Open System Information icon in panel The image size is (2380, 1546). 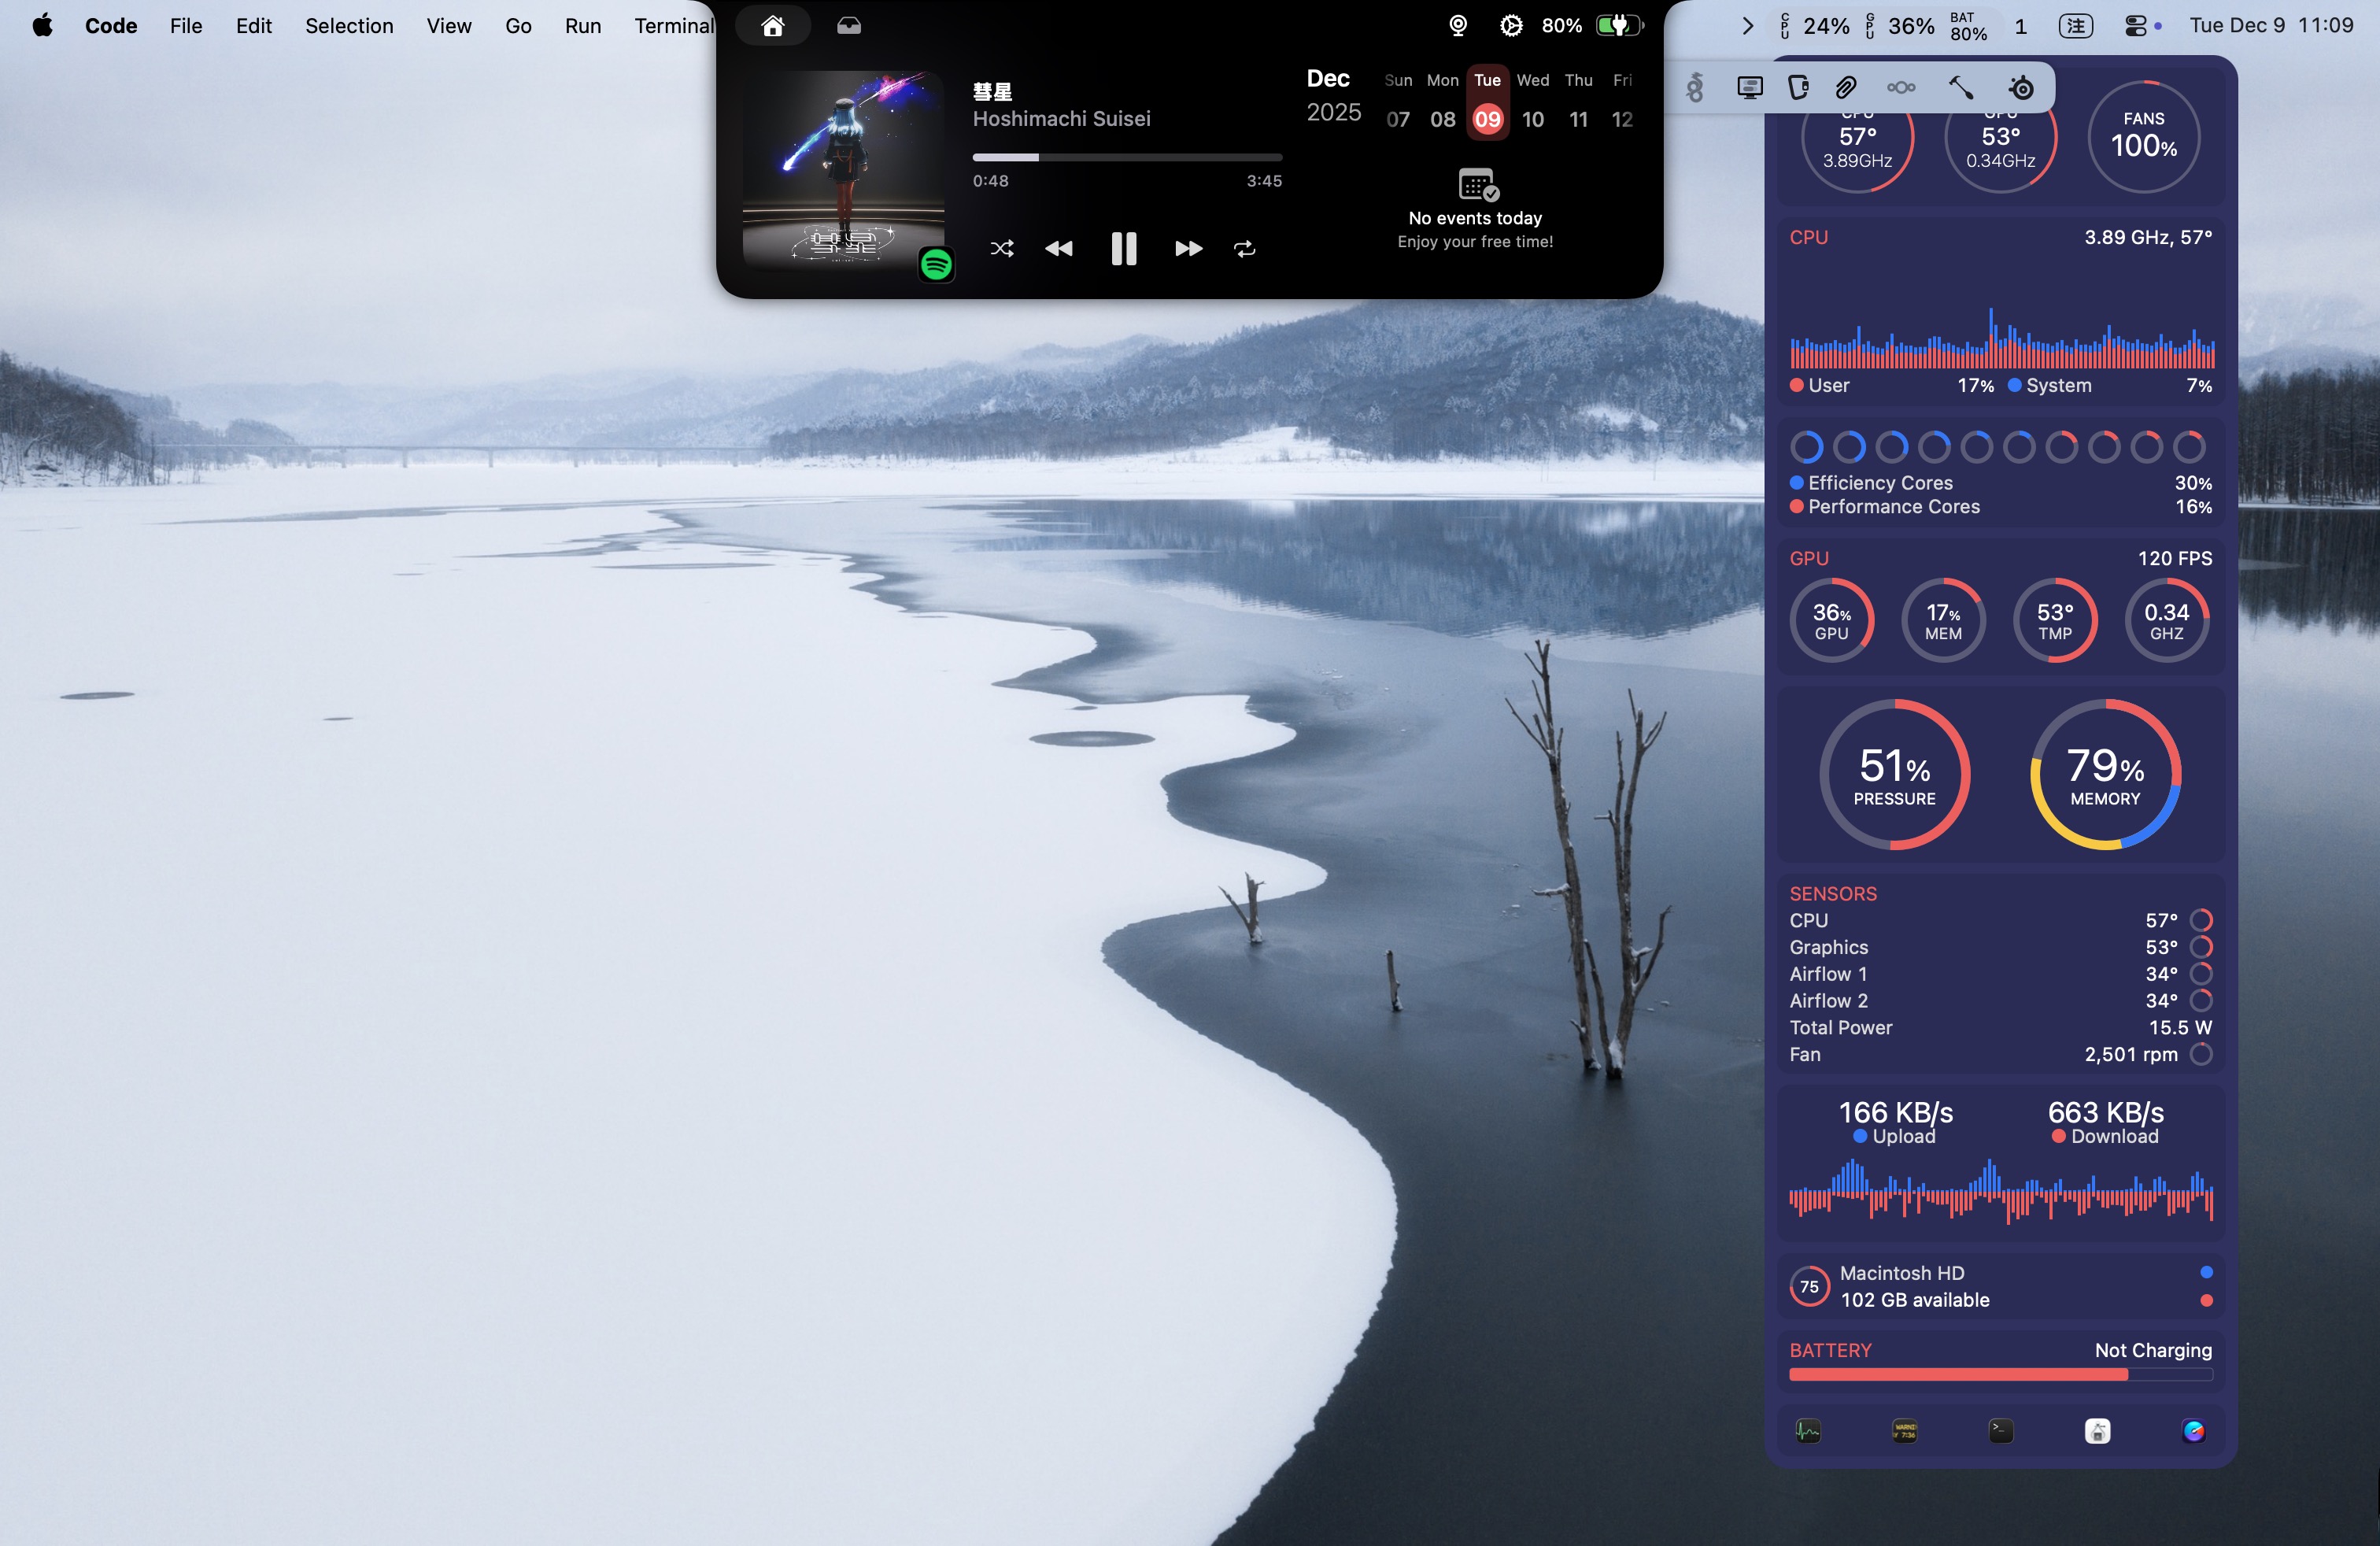click(x=2097, y=1431)
